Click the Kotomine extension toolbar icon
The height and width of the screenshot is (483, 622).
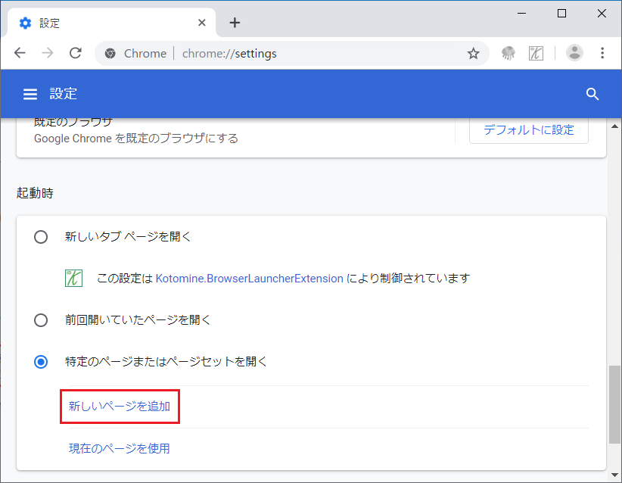click(536, 53)
